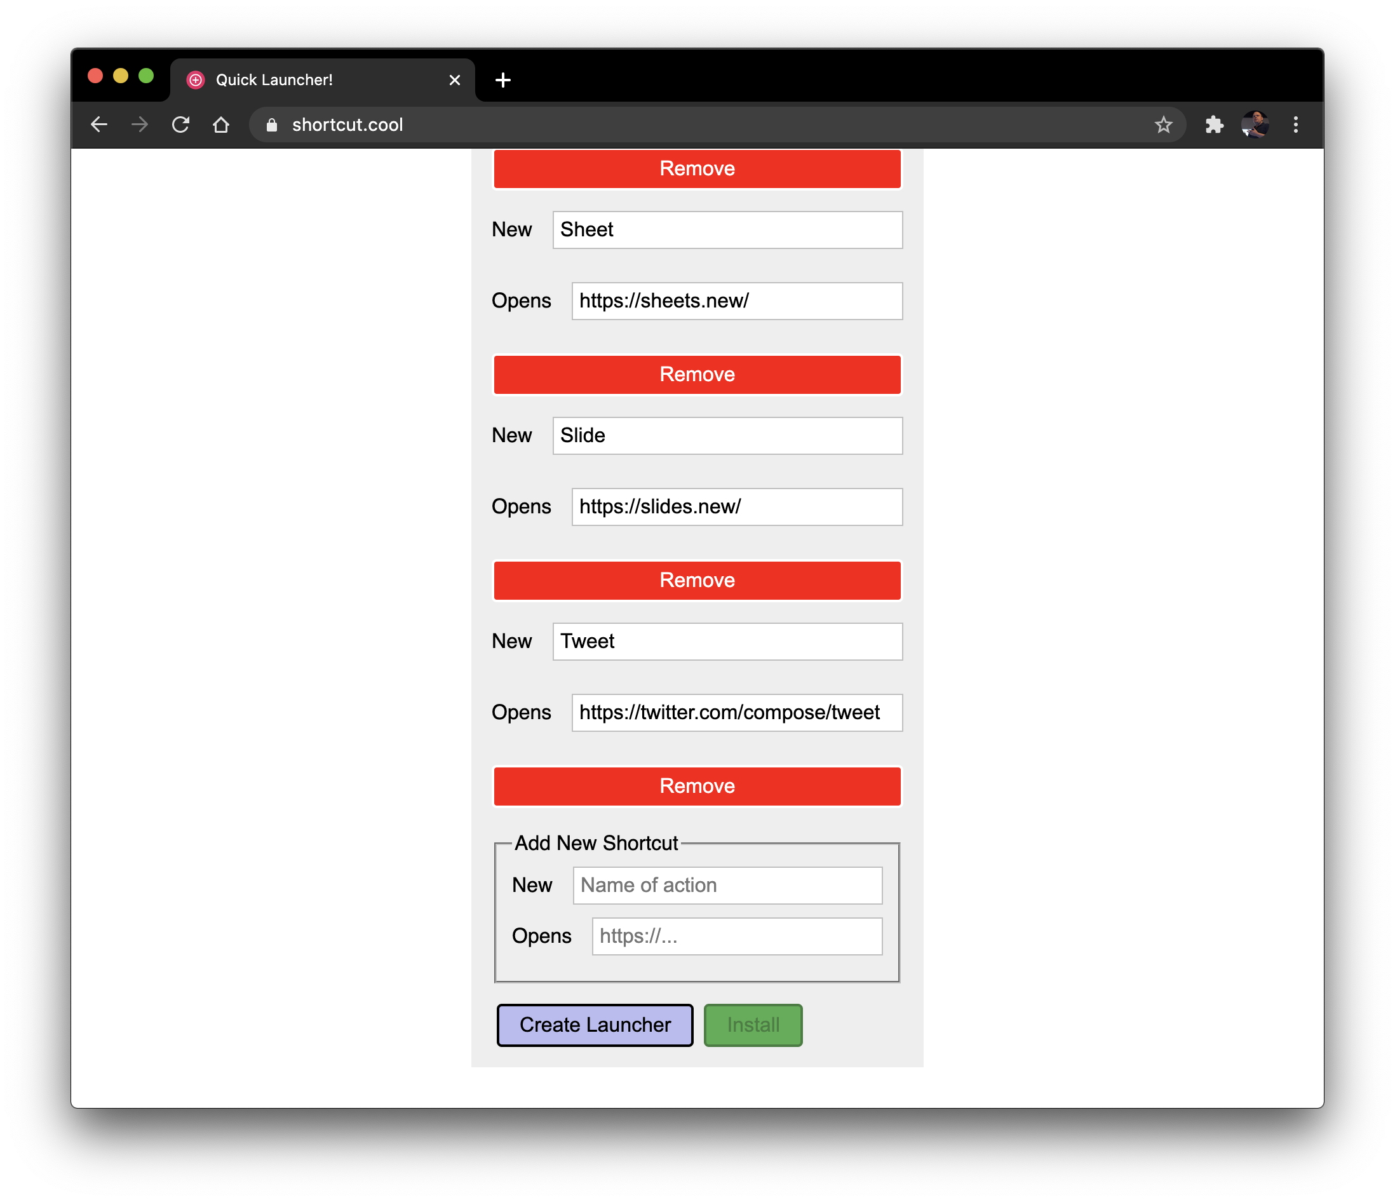Click the red macOS close window button
The height and width of the screenshot is (1202, 1395).
coord(95,76)
